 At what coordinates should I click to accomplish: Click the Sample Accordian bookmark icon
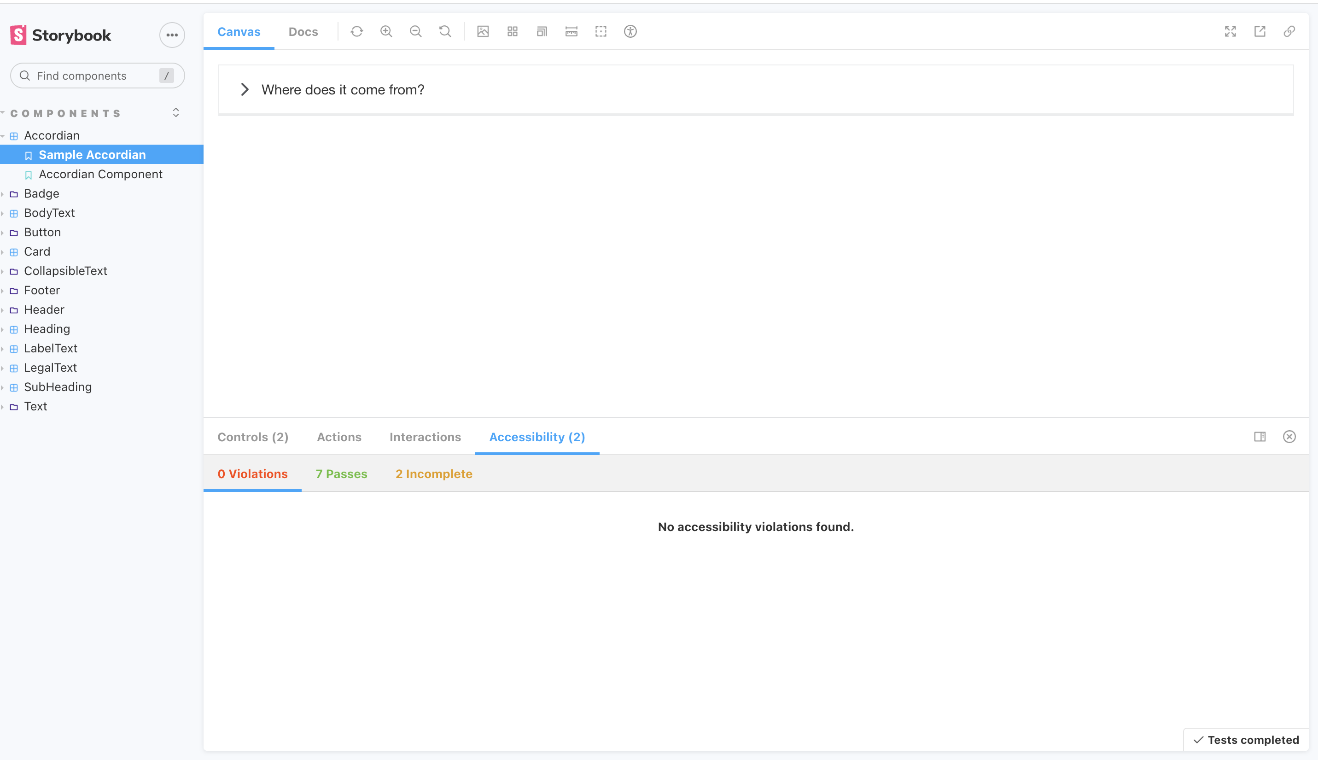pos(29,156)
